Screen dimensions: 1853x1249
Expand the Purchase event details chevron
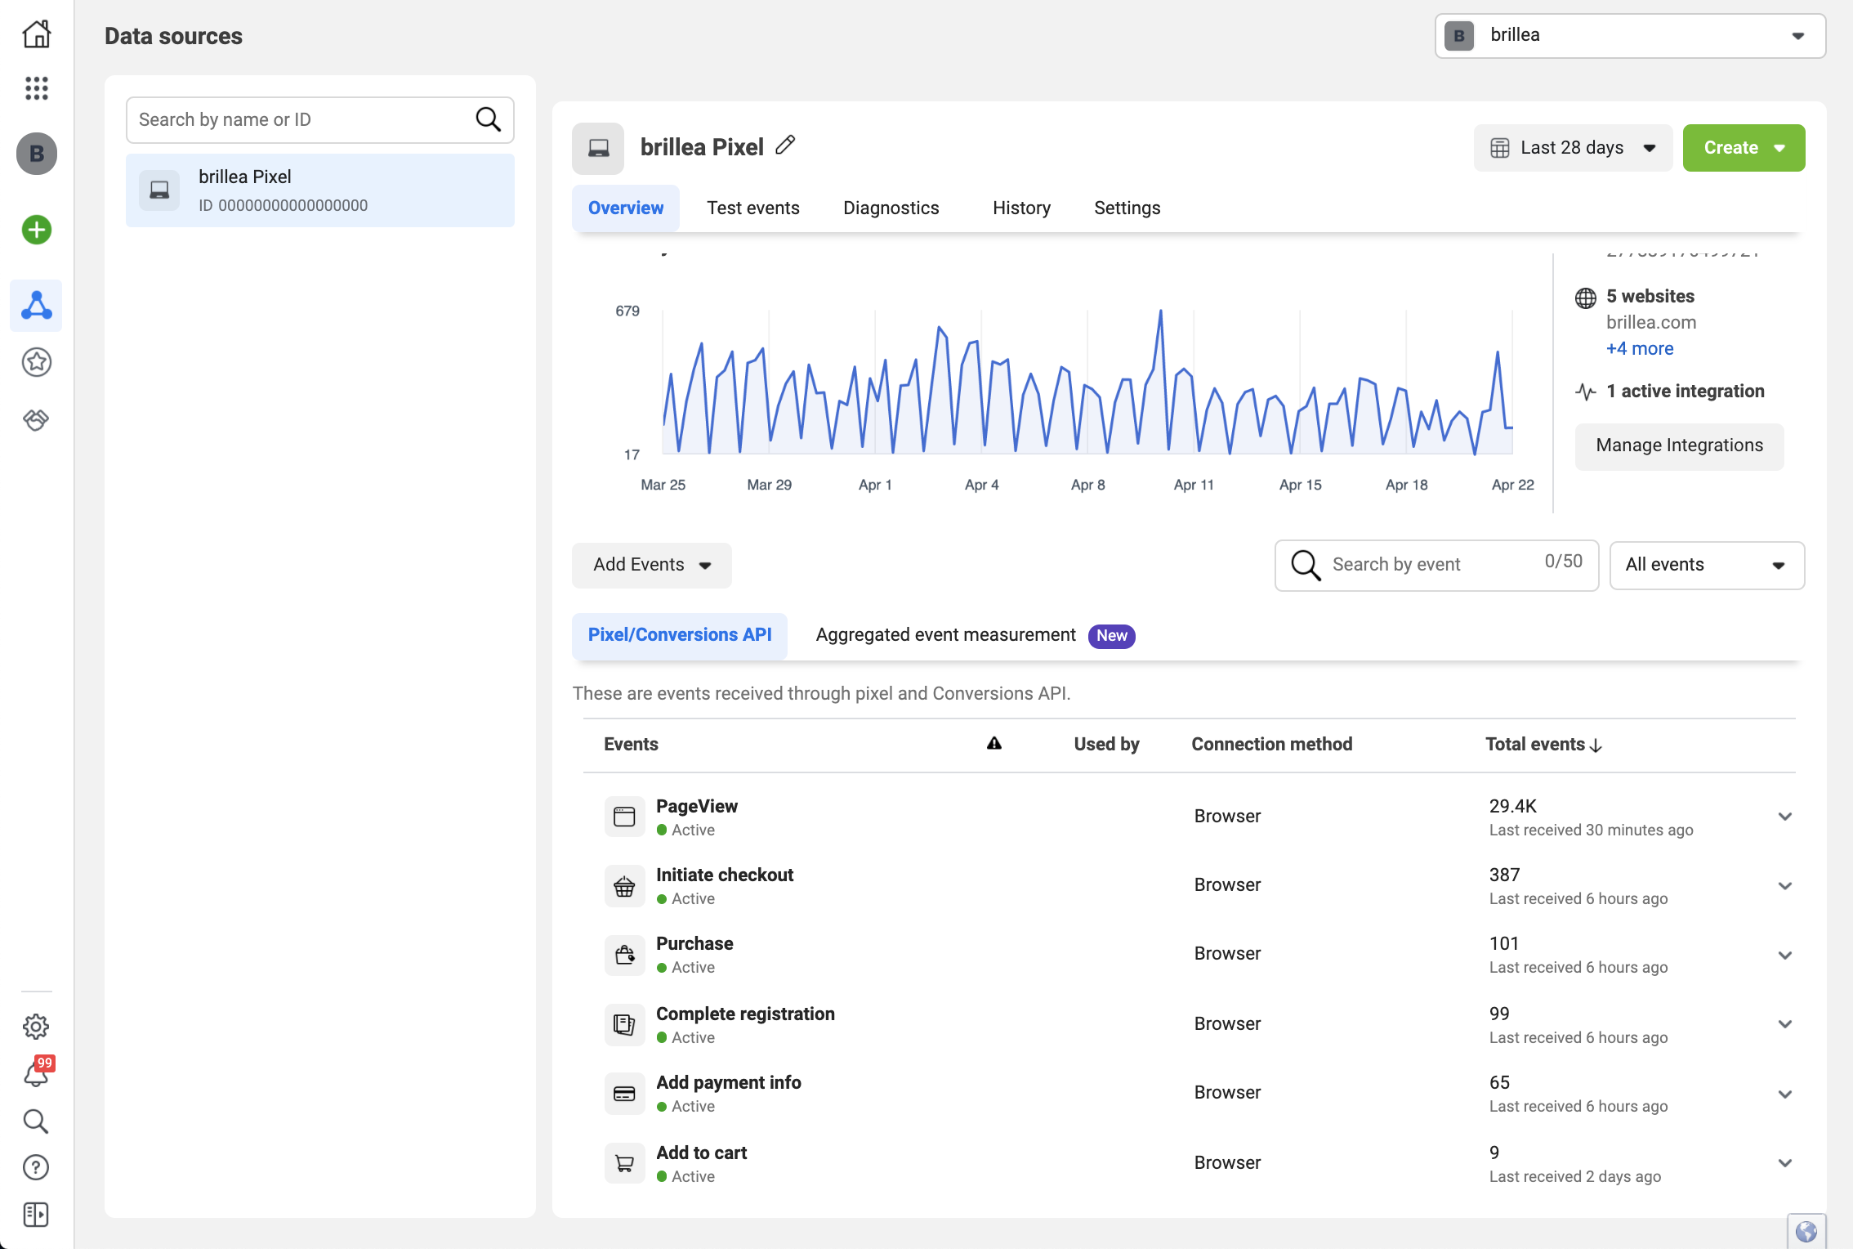(x=1784, y=955)
